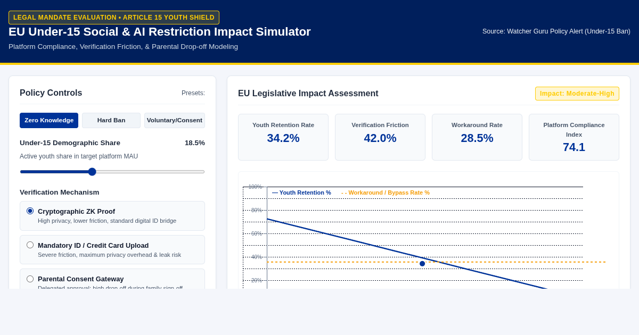Image resolution: width=639 pixels, height=335 pixels.
Task: Click the Workaround Rate metric card
Action: tap(477, 137)
